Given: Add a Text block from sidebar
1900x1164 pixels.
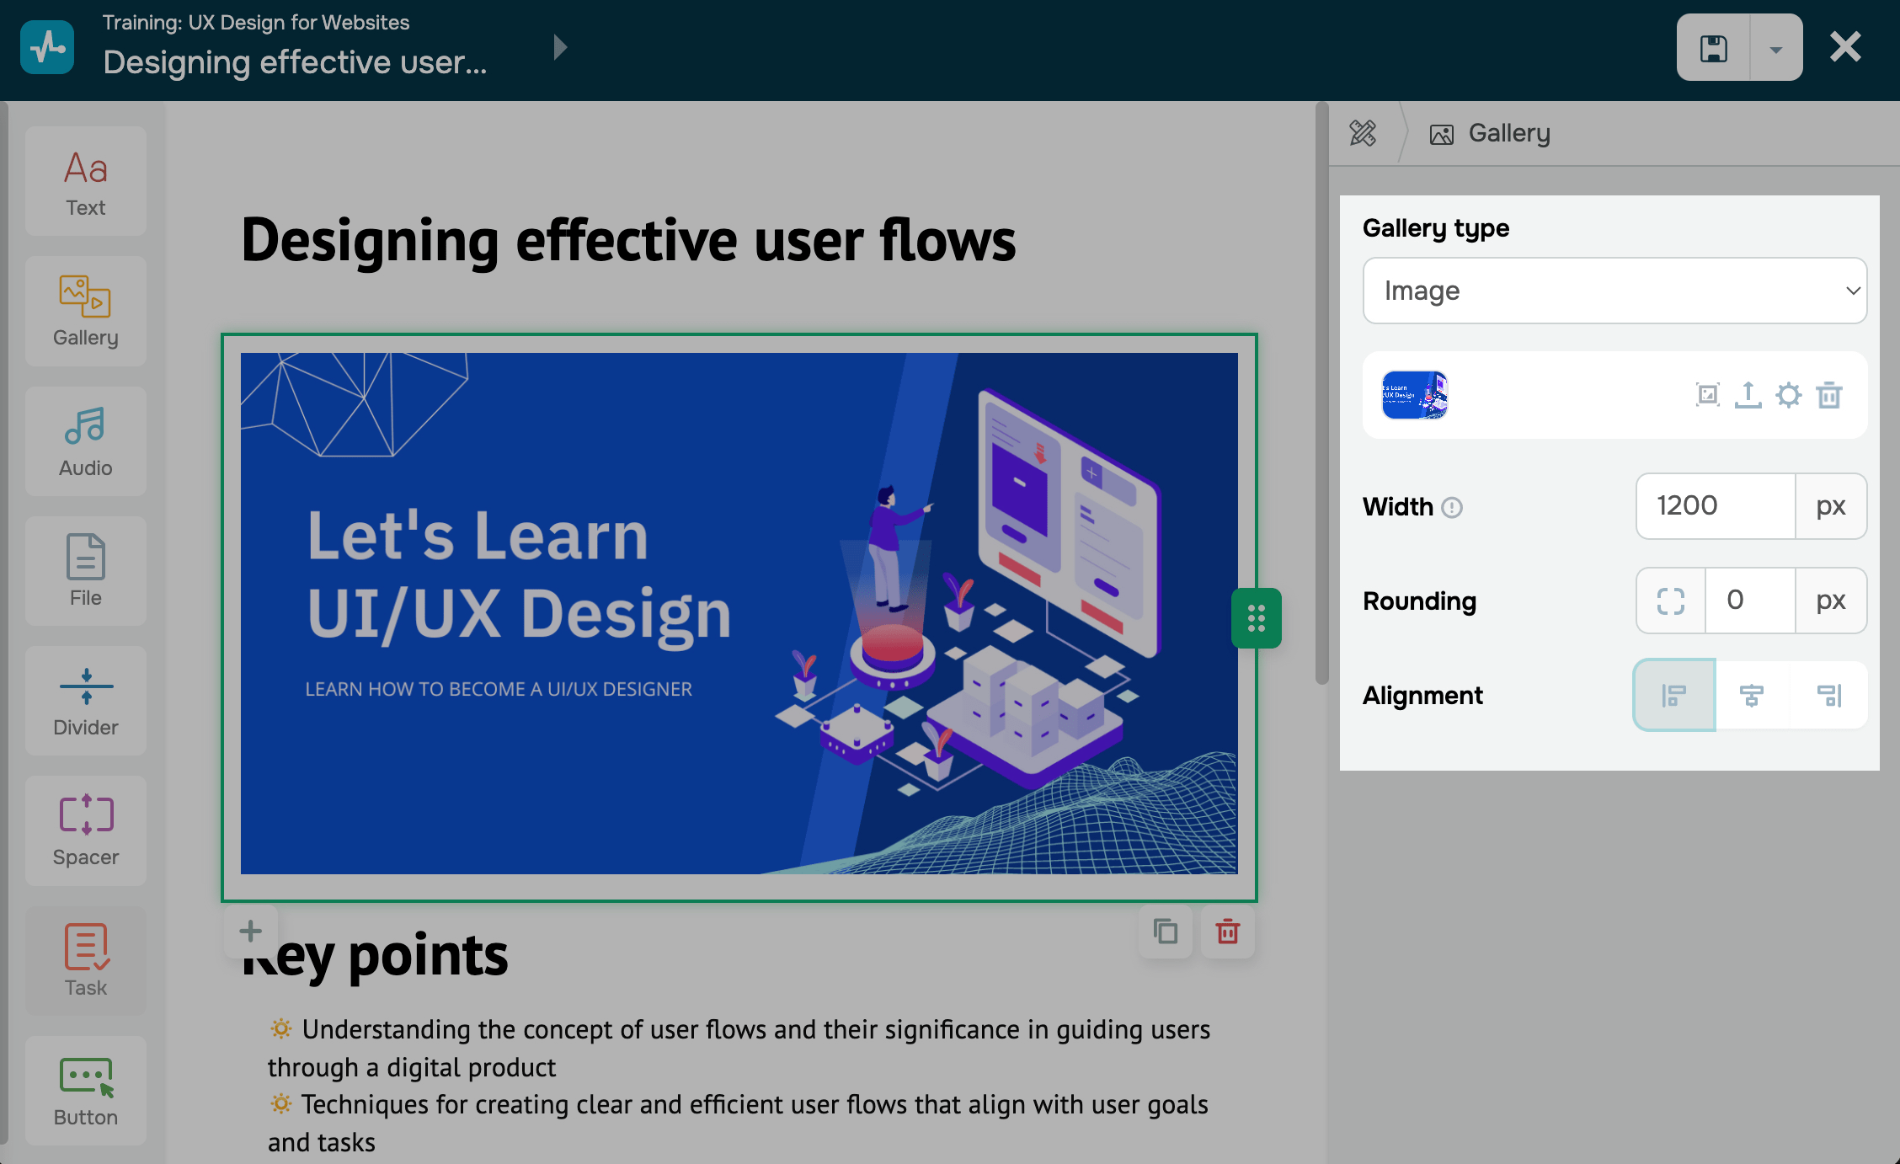Looking at the screenshot, I should click(x=86, y=181).
